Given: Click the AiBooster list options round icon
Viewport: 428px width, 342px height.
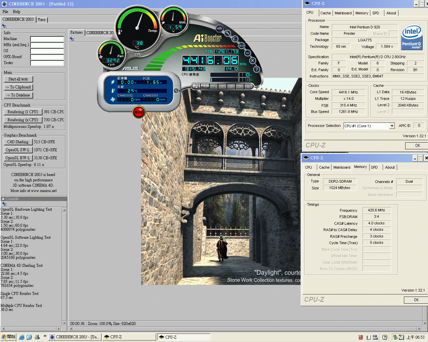Looking at the screenshot, I should (235, 39).
